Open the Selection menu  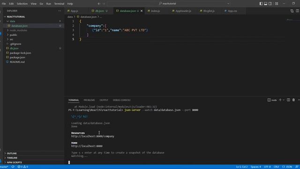(22, 4)
